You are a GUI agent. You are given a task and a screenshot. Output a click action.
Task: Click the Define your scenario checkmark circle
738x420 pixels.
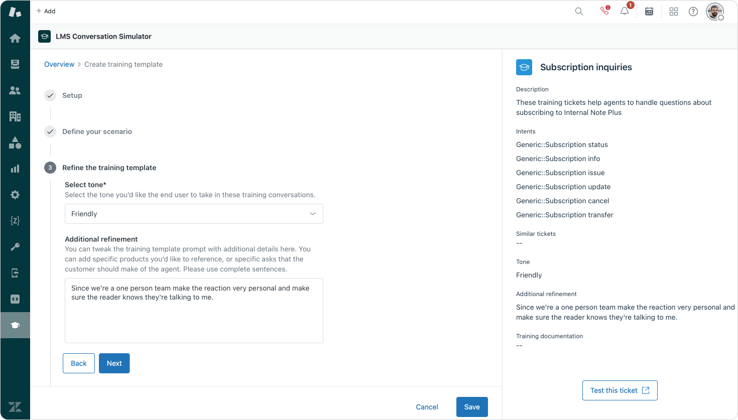(50, 131)
